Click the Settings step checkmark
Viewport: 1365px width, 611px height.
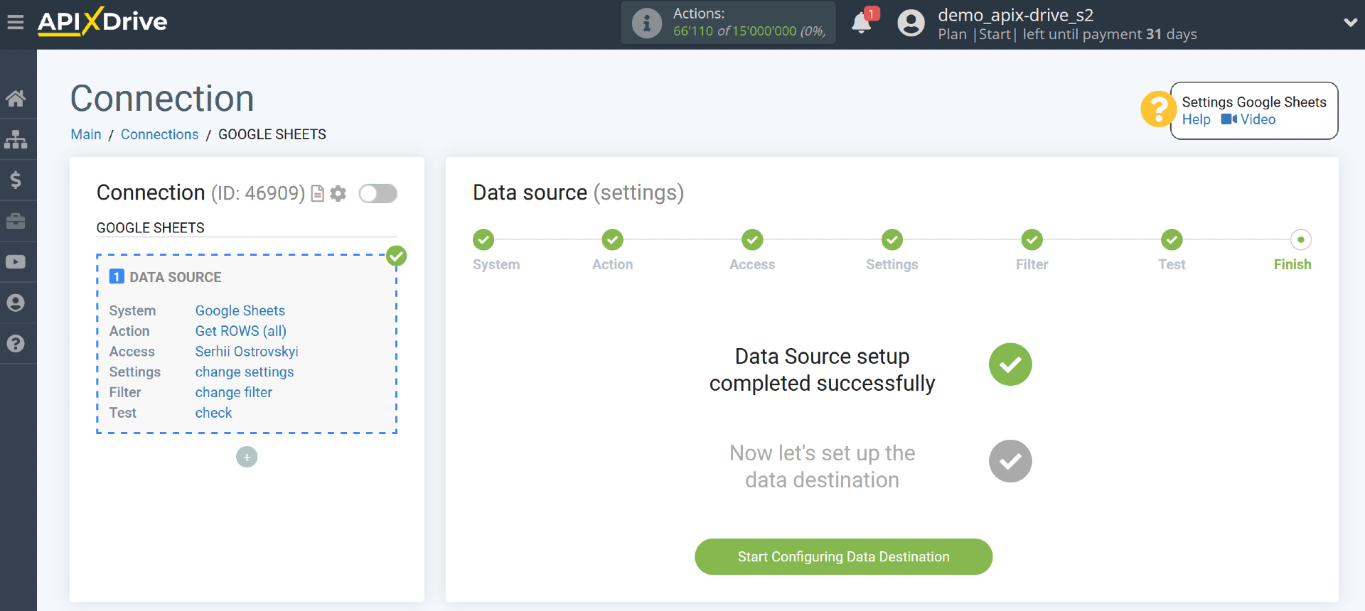(892, 240)
